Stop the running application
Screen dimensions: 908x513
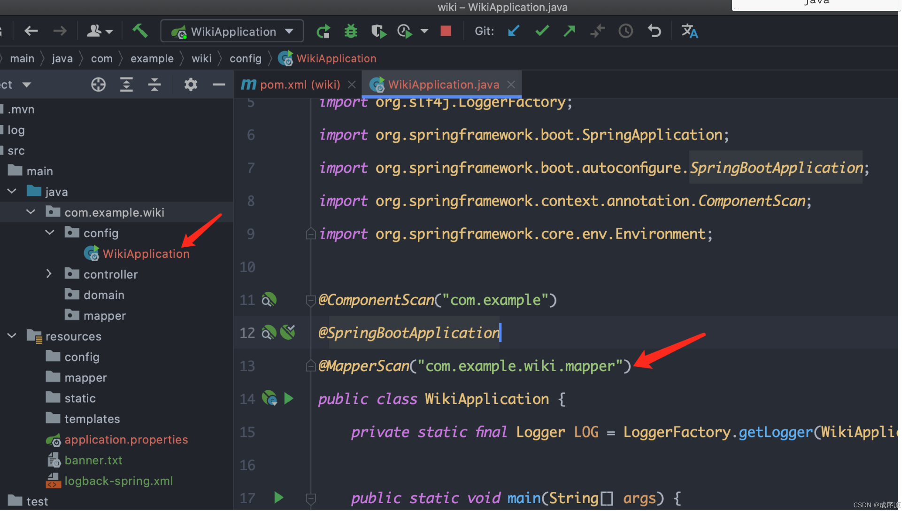pyautogui.click(x=445, y=31)
